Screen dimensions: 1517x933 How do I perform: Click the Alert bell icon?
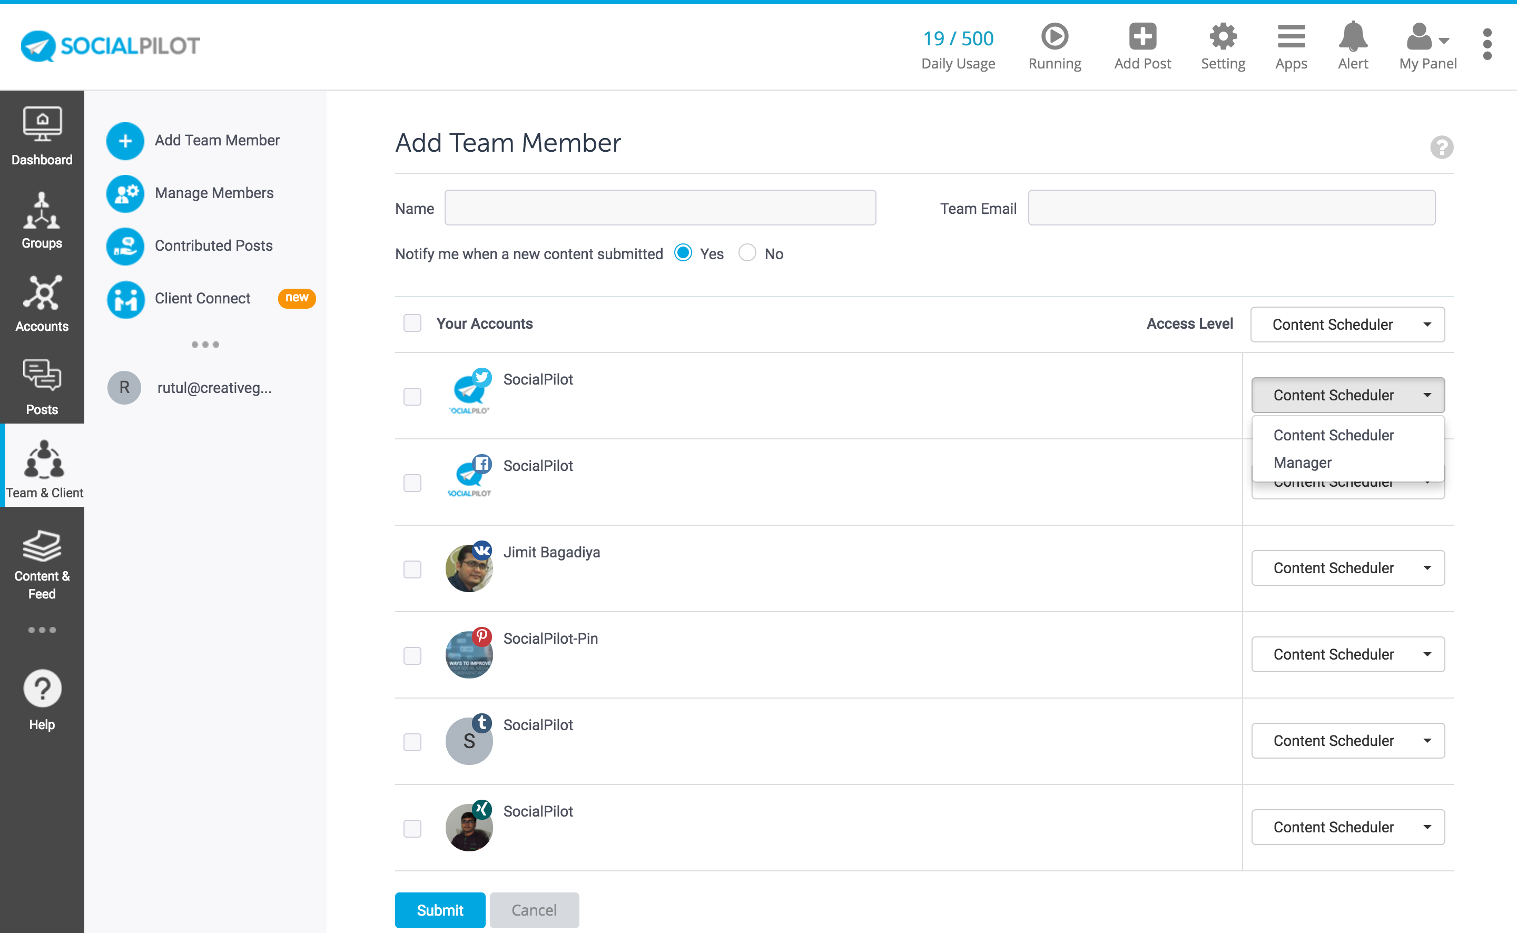coord(1352,37)
